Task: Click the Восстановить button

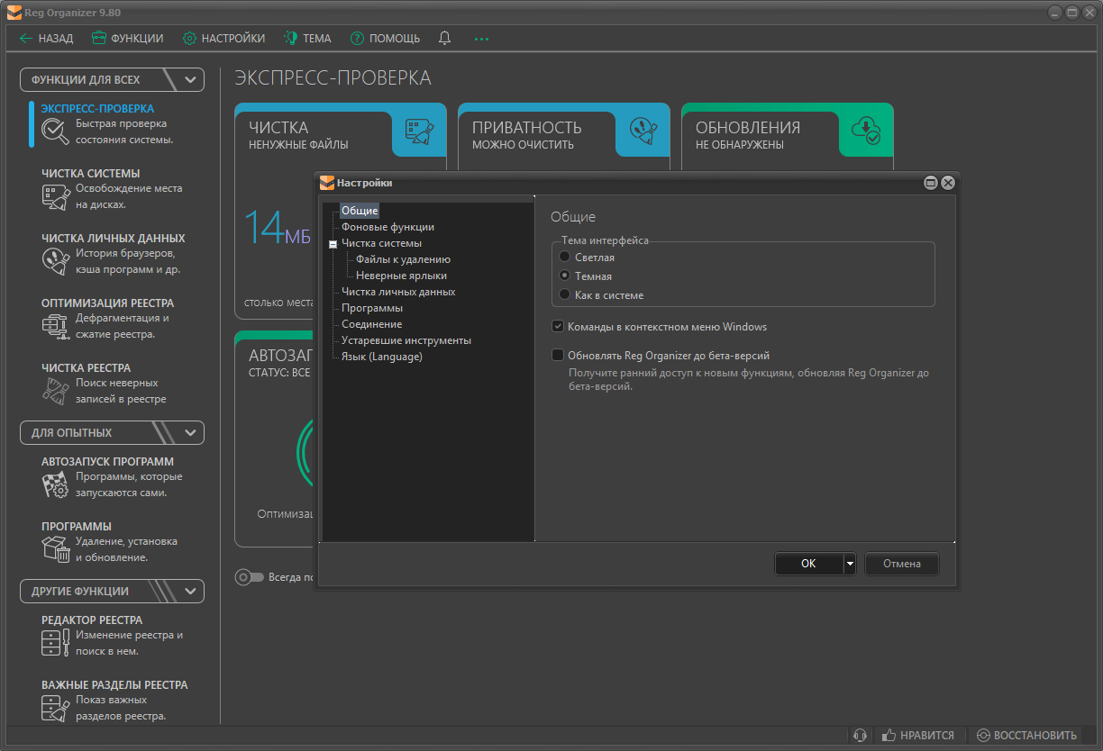Action: point(1026,736)
